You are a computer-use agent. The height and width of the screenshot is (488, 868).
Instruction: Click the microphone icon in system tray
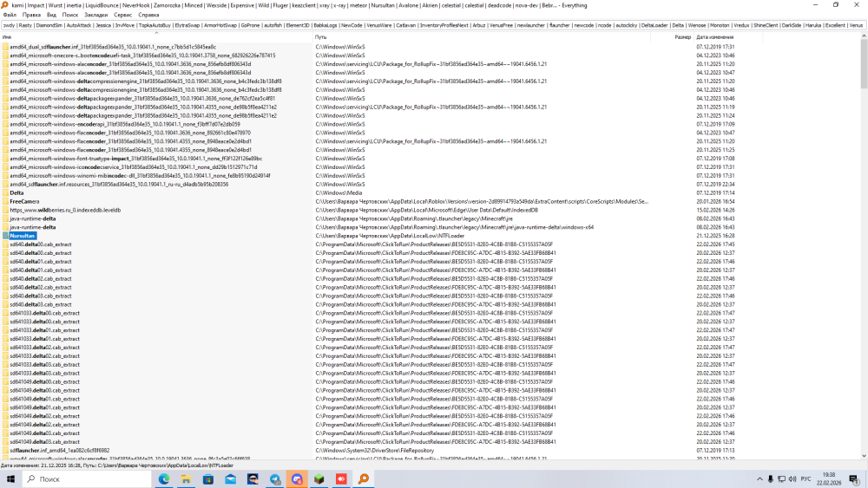point(770,479)
